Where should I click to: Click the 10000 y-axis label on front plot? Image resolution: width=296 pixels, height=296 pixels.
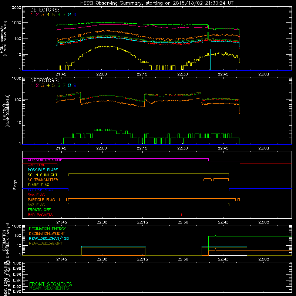tap(16, 7)
